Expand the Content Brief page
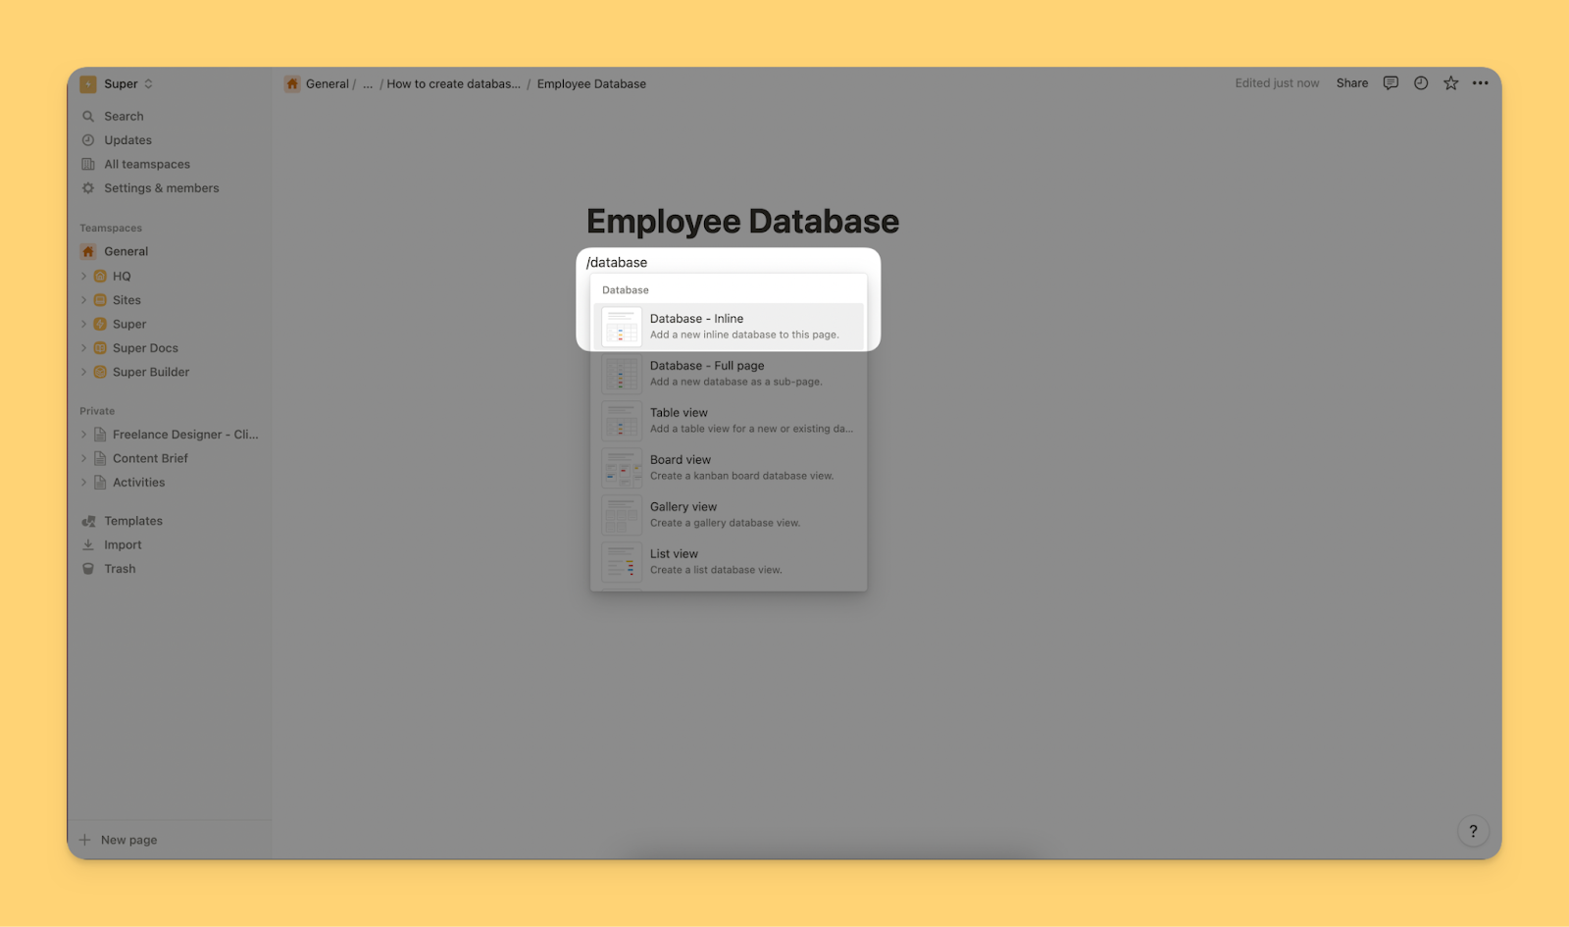Image resolution: width=1569 pixels, height=927 pixels. pos(83,458)
